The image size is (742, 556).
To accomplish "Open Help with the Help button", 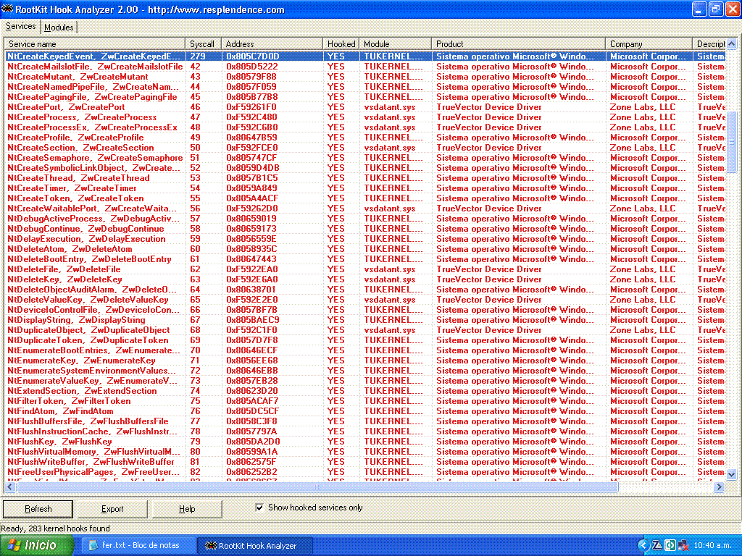I will [187, 509].
